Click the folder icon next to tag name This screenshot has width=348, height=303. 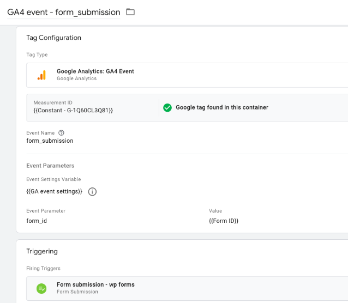tap(130, 12)
